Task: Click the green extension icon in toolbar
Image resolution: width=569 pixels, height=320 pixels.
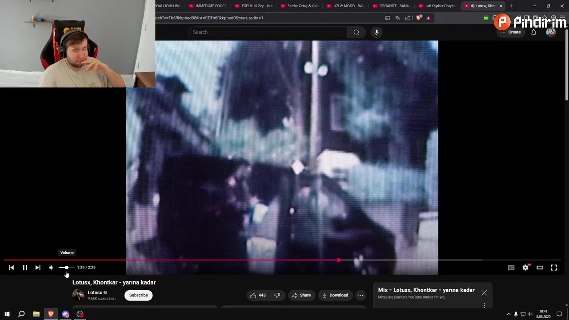Action: click(486, 18)
